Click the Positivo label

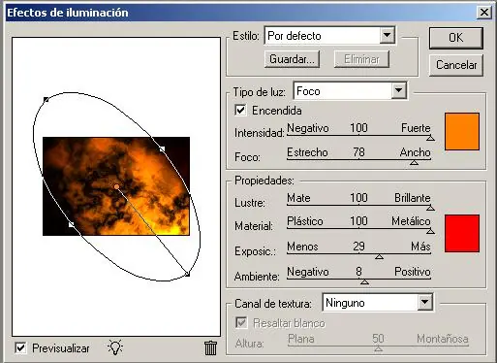pyautogui.click(x=413, y=272)
